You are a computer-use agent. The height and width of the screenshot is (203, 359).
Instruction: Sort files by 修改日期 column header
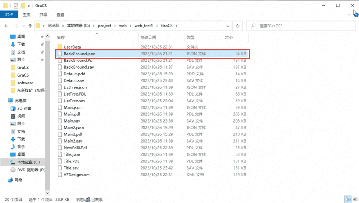coord(148,37)
